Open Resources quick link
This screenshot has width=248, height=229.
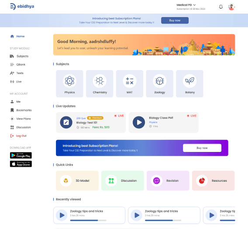(x=214, y=181)
